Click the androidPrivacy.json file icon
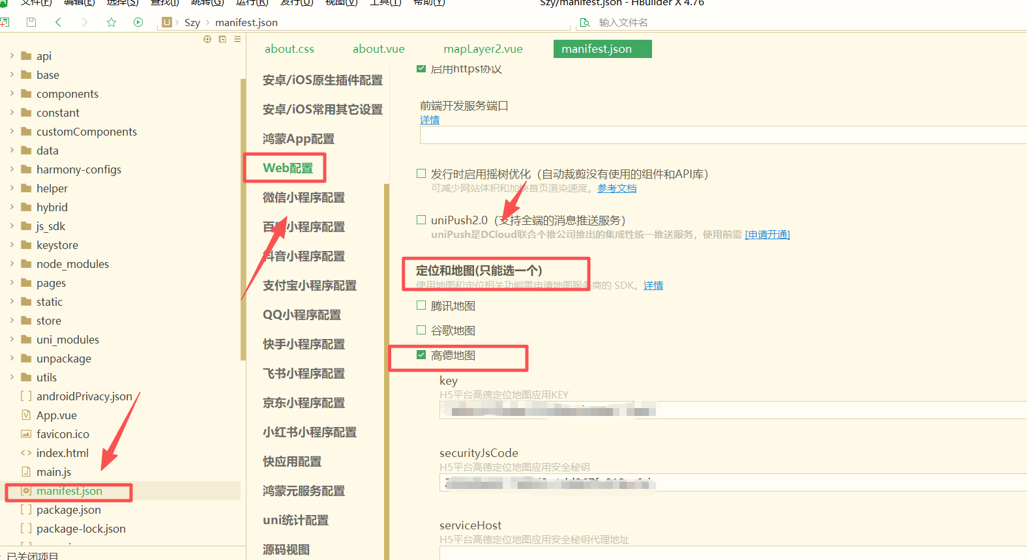 pyautogui.click(x=26, y=396)
